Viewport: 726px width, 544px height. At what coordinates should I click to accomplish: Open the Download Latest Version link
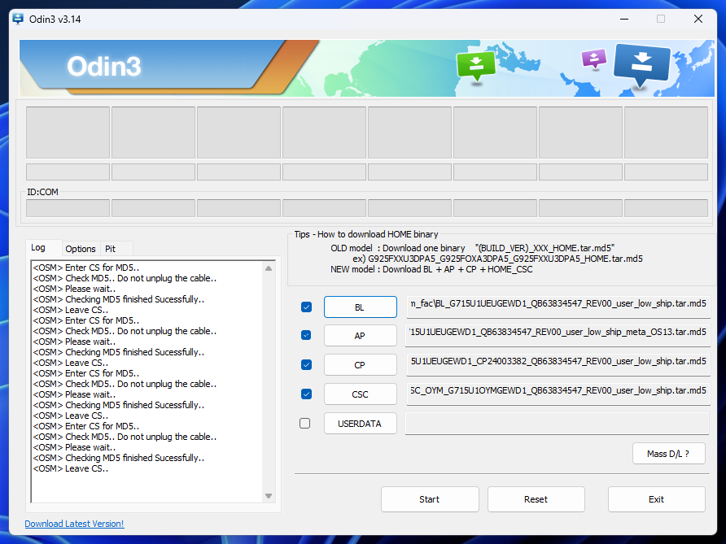74,524
